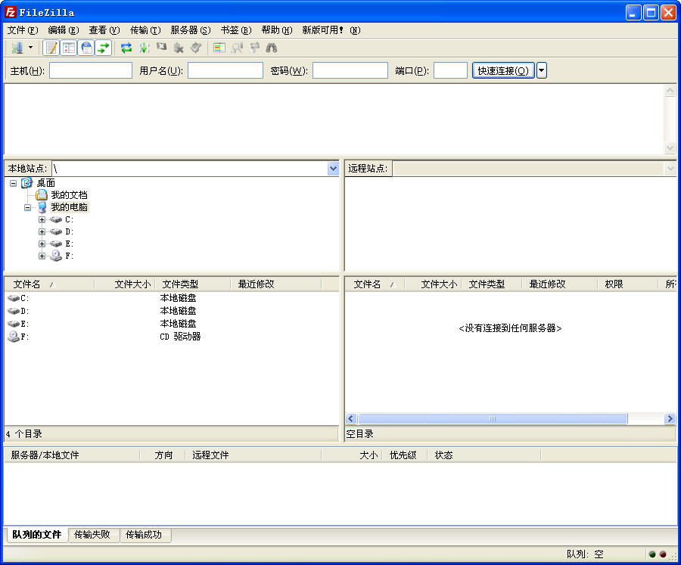This screenshot has width=681, height=565.
Task: Click the process transfer queue icon
Action: tap(144, 48)
